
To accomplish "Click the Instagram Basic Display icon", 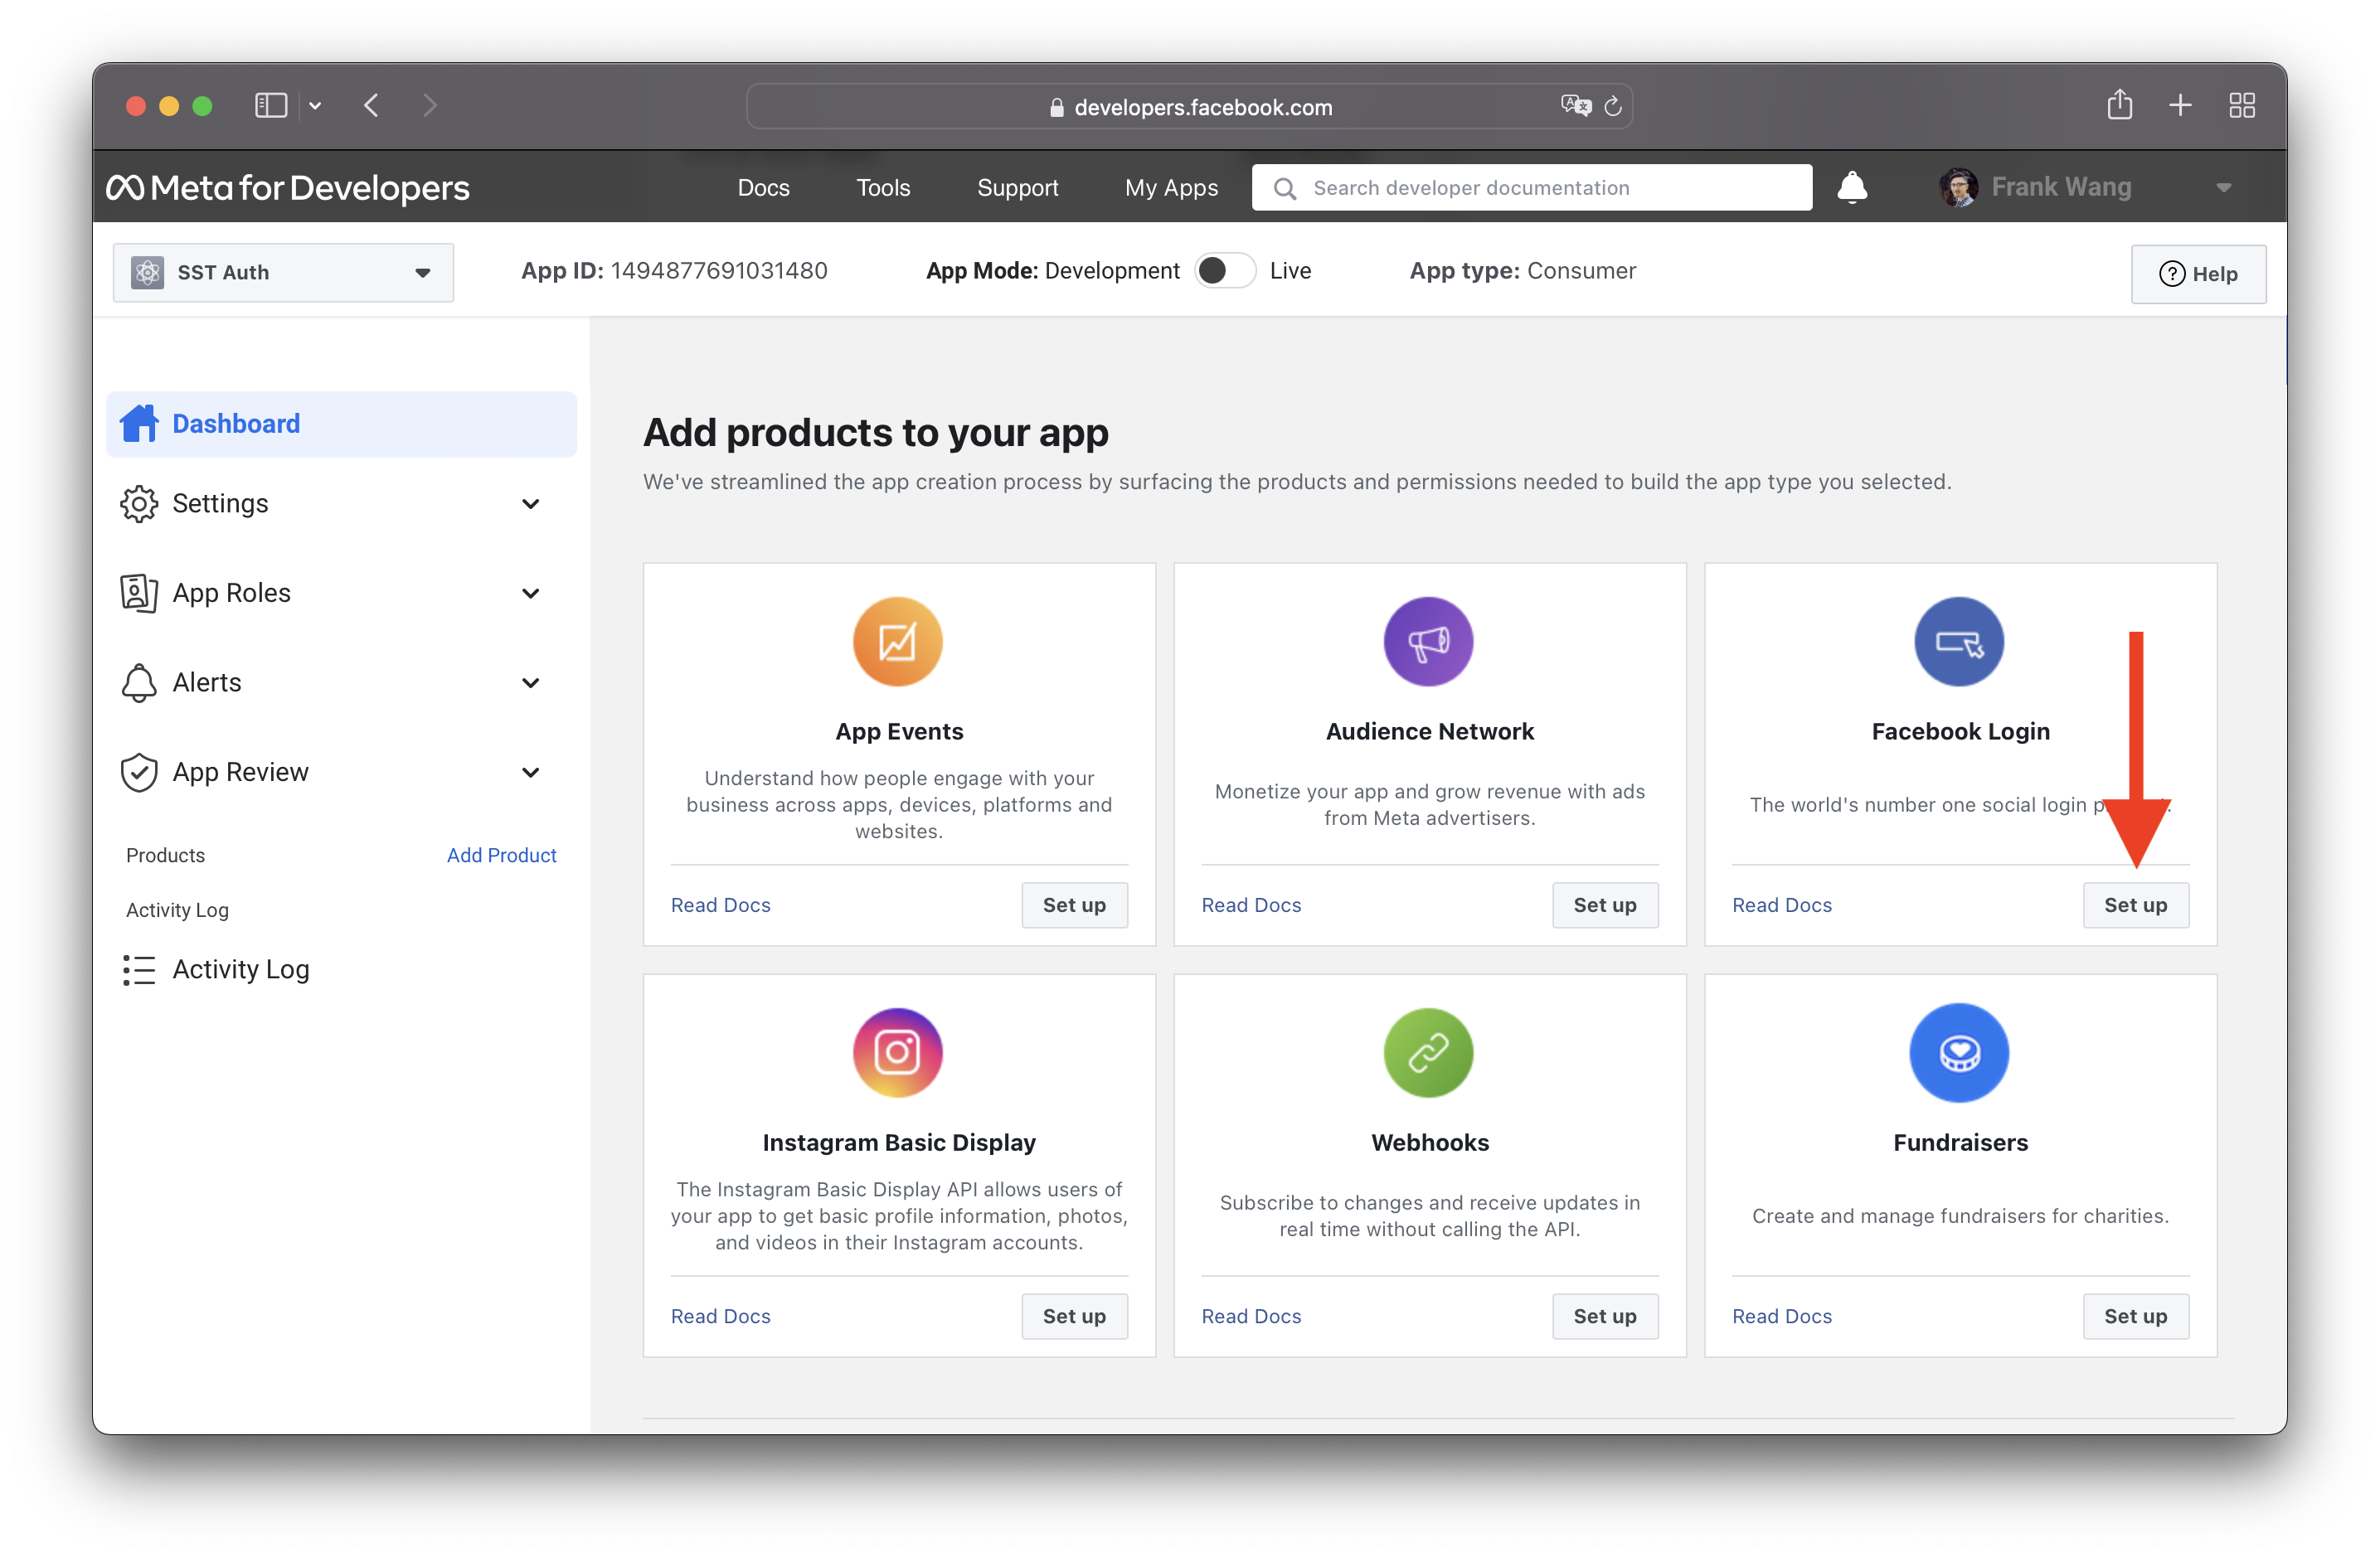I will 897,1052.
